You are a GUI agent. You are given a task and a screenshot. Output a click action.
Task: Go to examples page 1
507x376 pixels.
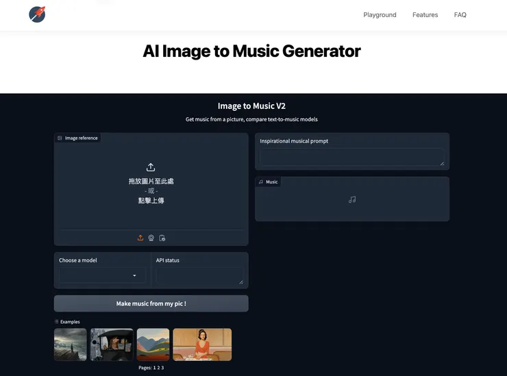(x=155, y=368)
